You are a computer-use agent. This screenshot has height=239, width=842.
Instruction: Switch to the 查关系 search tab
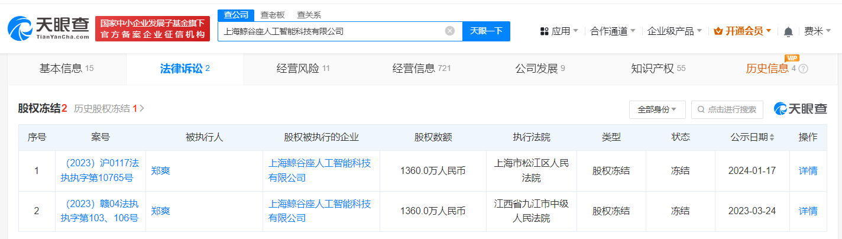pos(309,15)
